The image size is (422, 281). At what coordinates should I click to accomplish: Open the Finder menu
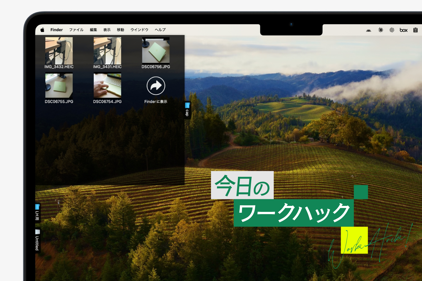[x=57, y=30]
